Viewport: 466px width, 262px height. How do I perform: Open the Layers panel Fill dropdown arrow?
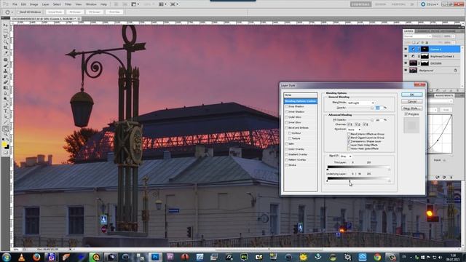coord(453,42)
